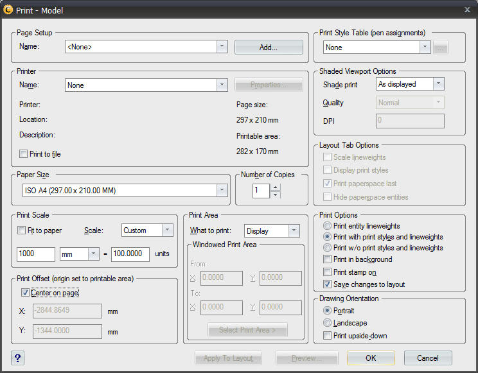Viewport: 478px width, 373px height.
Task: Click the Cancel button
Action: click(428, 358)
